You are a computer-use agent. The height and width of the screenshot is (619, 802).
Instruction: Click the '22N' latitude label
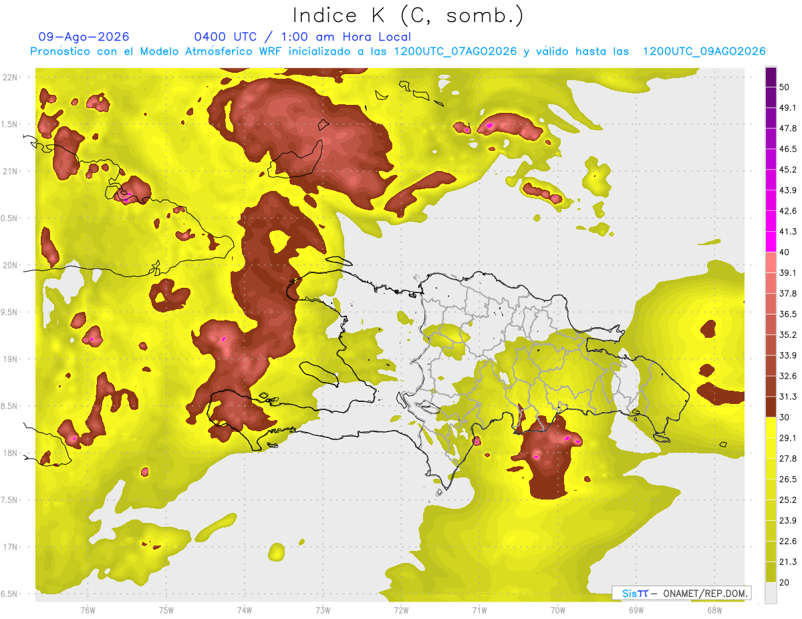click(10, 77)
